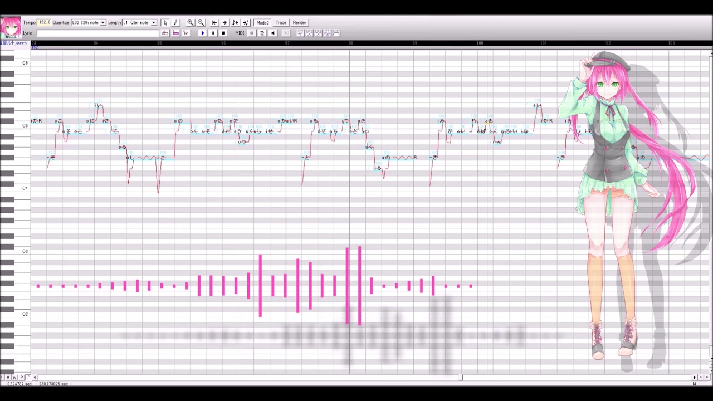Click the bottom-left W tab button
This screenshot has height=401, width=713.
click(15, 378)
